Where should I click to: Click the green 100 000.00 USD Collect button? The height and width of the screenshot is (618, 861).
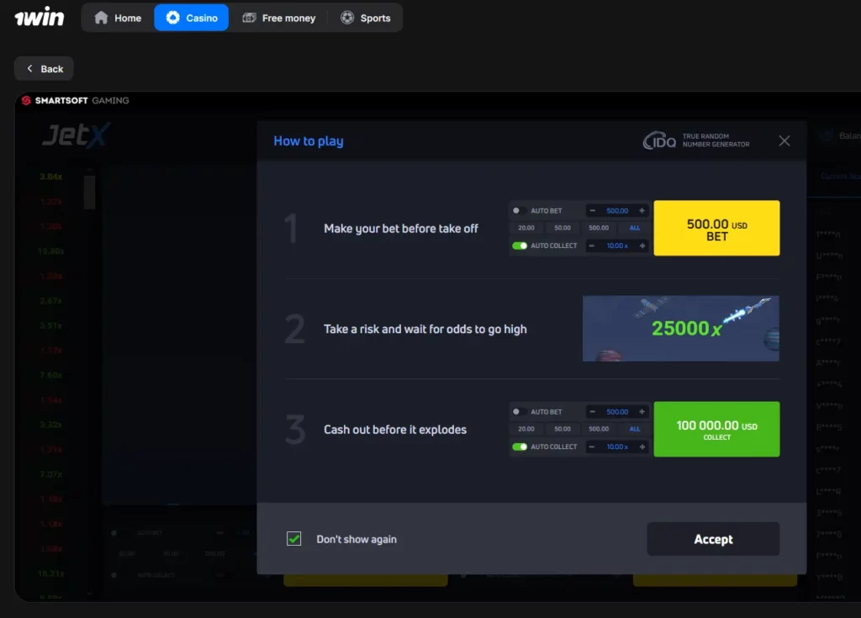point(716,429)
